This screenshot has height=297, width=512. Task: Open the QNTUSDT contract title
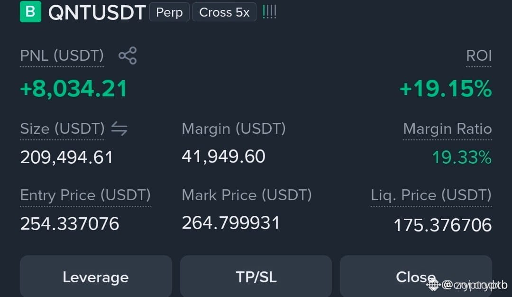[97, 12]
